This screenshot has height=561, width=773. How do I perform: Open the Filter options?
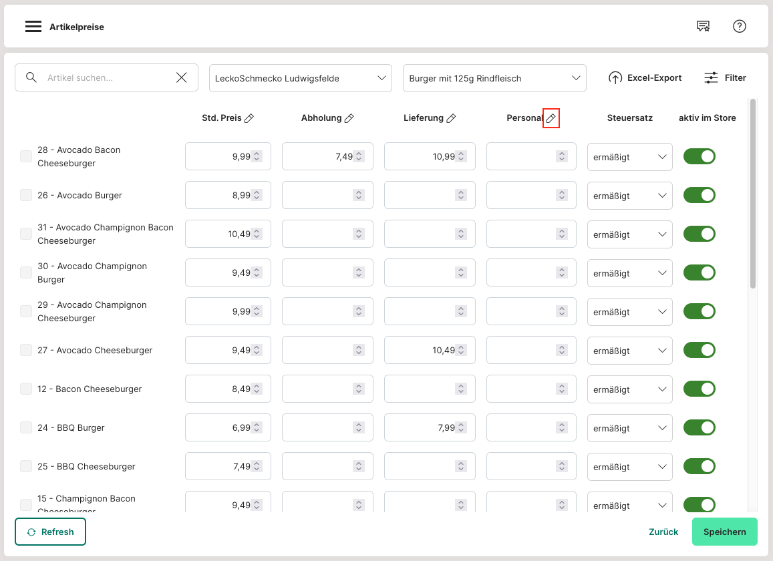tap(725, 78)
